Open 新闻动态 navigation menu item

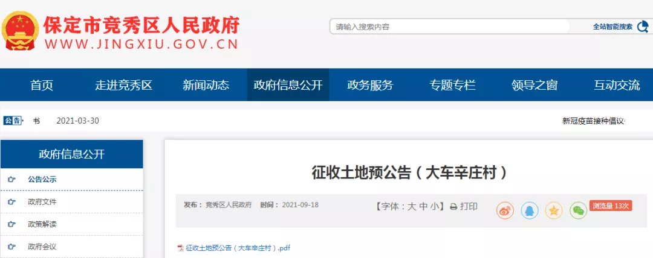click(206, 85)
